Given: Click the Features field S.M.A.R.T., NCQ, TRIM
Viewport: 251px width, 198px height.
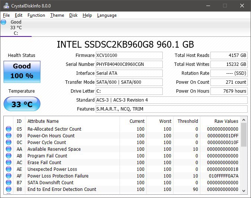Looking at the screenshot, I should [x=172, y=109].
